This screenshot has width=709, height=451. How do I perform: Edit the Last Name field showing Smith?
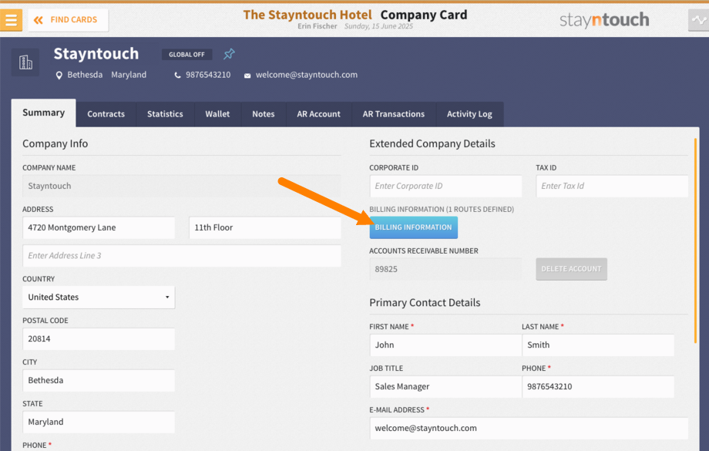[x=598, y=345]
